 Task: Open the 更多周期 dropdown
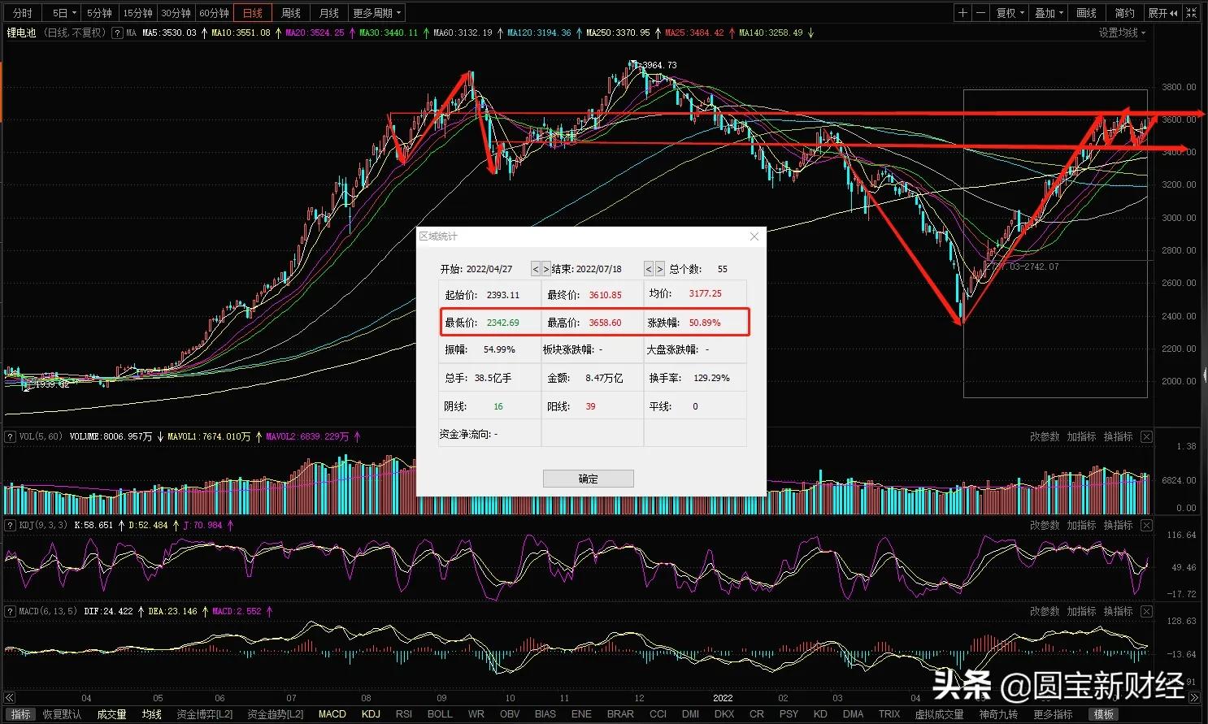point(377,13)
